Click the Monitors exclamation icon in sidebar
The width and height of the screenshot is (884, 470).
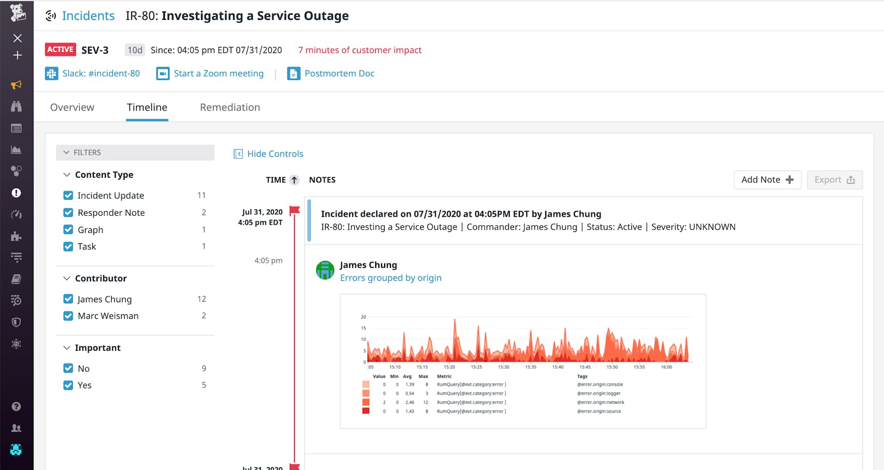17,193
